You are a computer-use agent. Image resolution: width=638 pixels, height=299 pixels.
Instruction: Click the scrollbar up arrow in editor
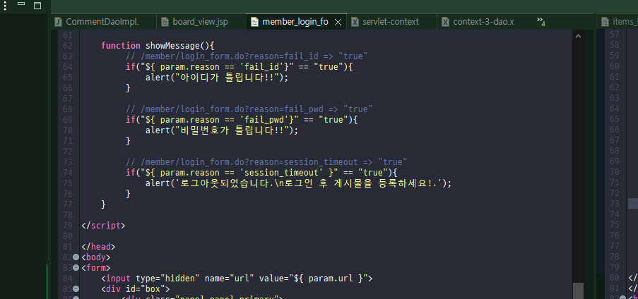[x=578, y=36]
